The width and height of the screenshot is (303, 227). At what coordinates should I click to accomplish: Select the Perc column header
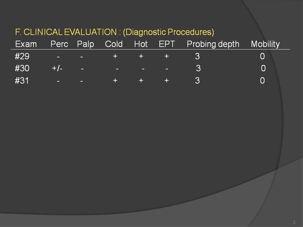coord(59,44)
